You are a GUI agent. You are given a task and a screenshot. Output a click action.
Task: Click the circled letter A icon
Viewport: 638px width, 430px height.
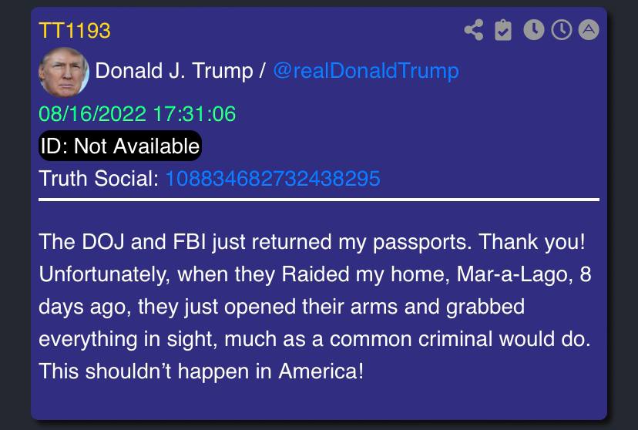pos(589,30)
